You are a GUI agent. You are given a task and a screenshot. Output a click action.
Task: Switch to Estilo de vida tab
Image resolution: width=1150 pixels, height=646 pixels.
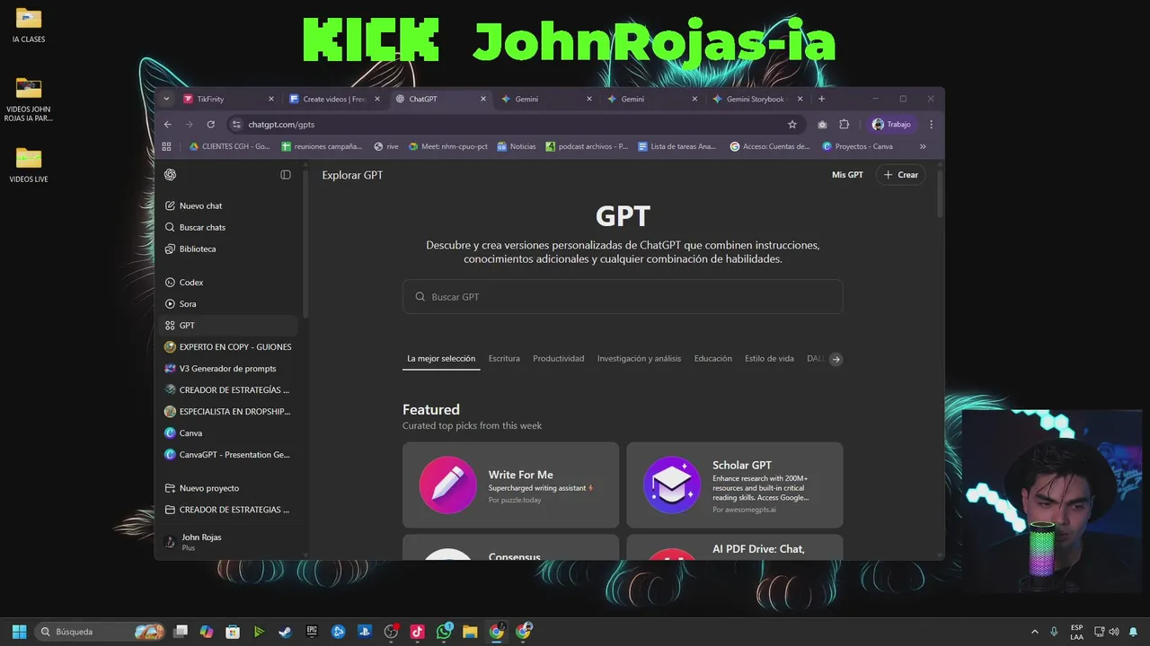tap(769, 359)
